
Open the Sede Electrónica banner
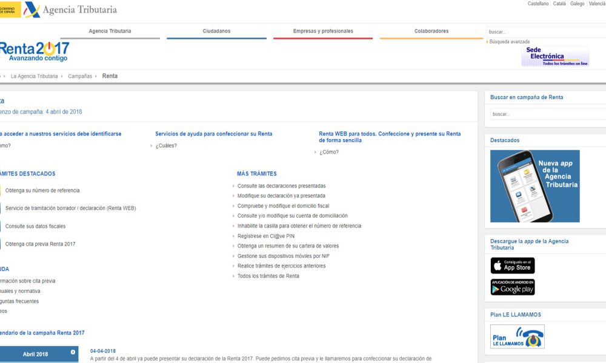pyautogui.click(x=554, y=56)
